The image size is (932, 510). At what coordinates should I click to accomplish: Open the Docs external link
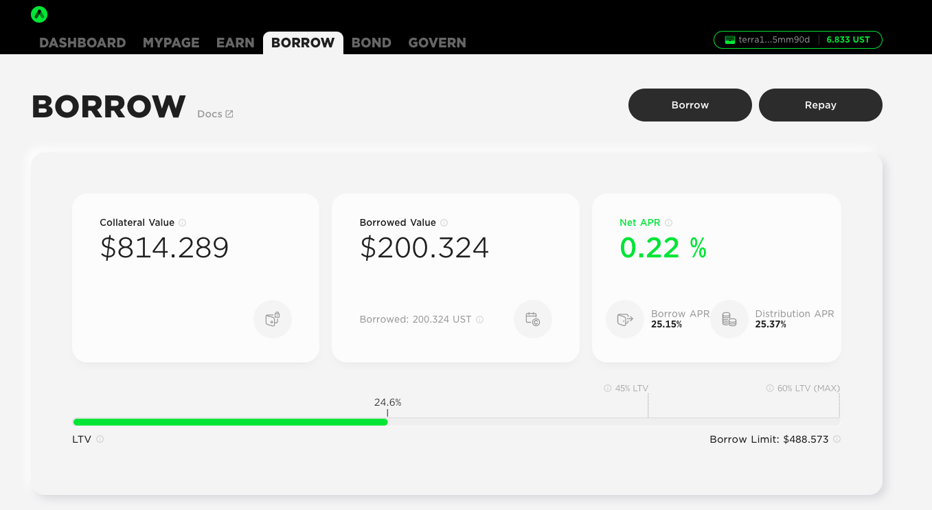[215, 114]
